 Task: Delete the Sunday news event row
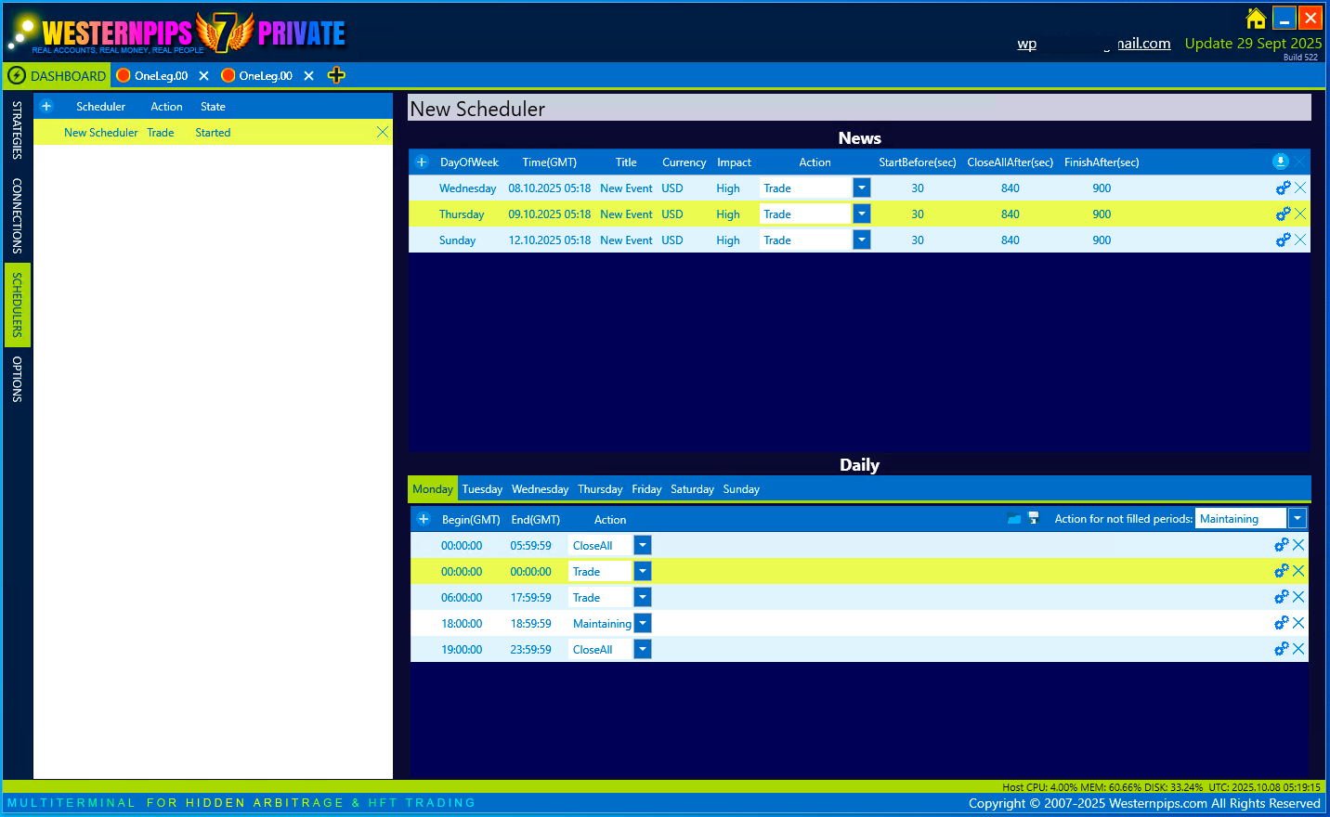[1300, 240]
